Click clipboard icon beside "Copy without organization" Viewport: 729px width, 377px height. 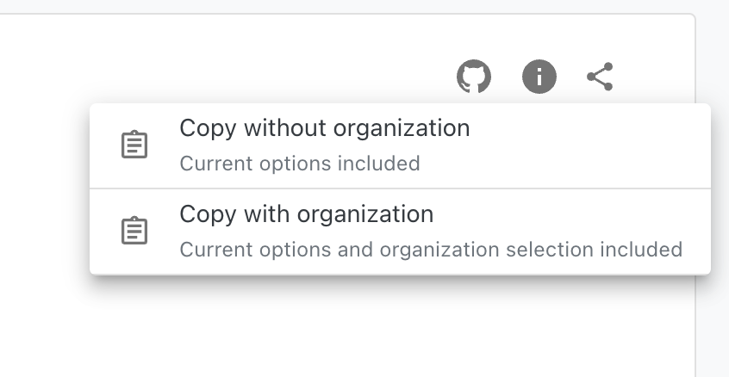(134, 145)
